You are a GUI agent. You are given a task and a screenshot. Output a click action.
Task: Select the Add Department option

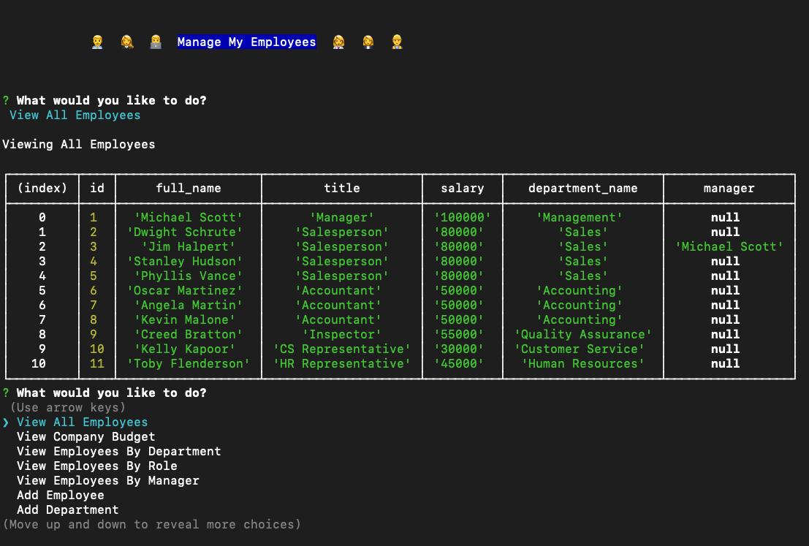tap(67, 510)
